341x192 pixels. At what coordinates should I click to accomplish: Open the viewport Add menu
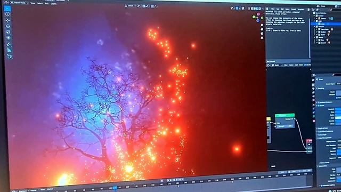pyautogui.click(x=46, y=4)
